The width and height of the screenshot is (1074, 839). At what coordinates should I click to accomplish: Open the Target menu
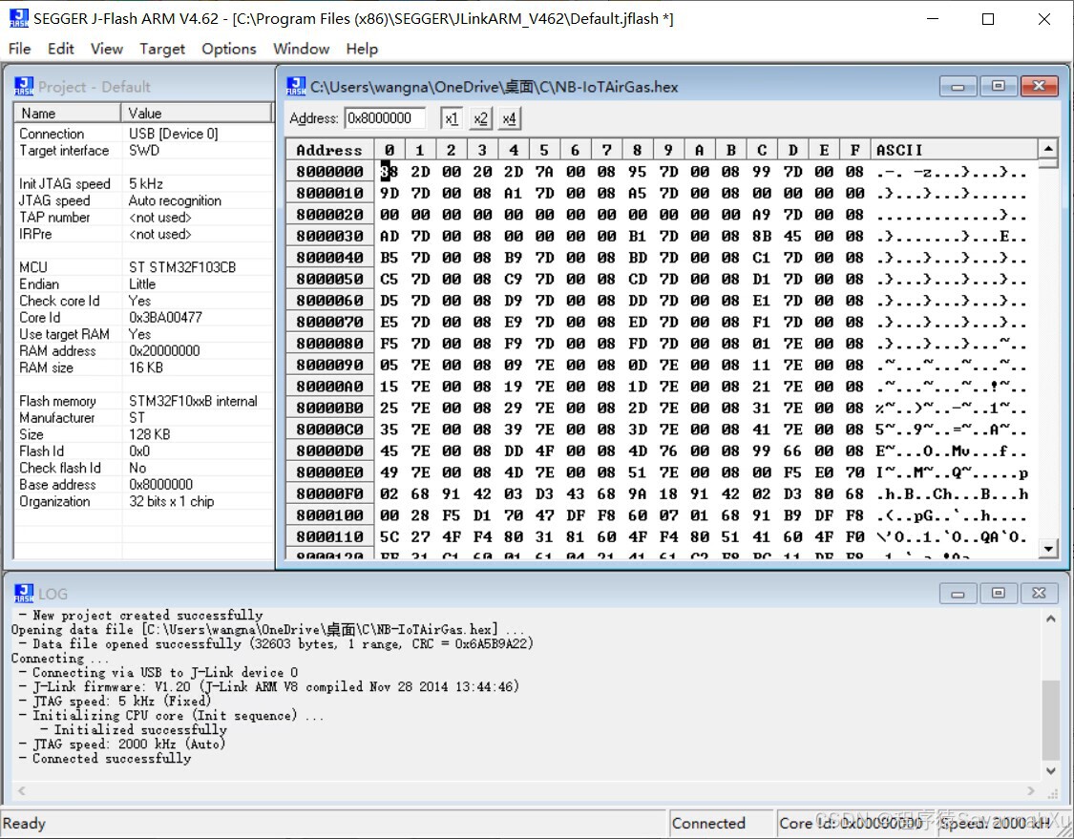tap(162, 49)
